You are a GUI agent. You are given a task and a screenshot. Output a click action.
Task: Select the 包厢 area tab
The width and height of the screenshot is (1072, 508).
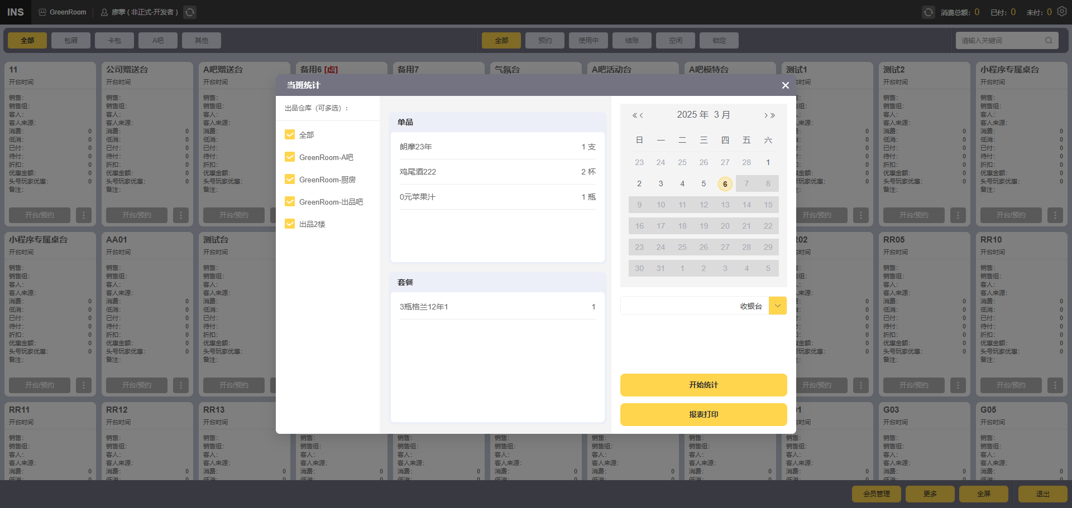(71, 40)
